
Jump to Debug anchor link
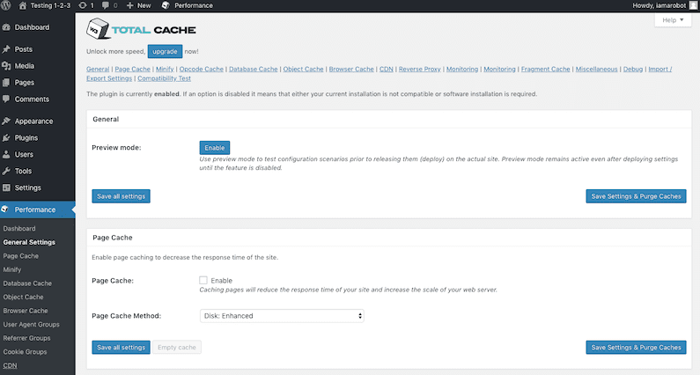[x=633, y=70]
